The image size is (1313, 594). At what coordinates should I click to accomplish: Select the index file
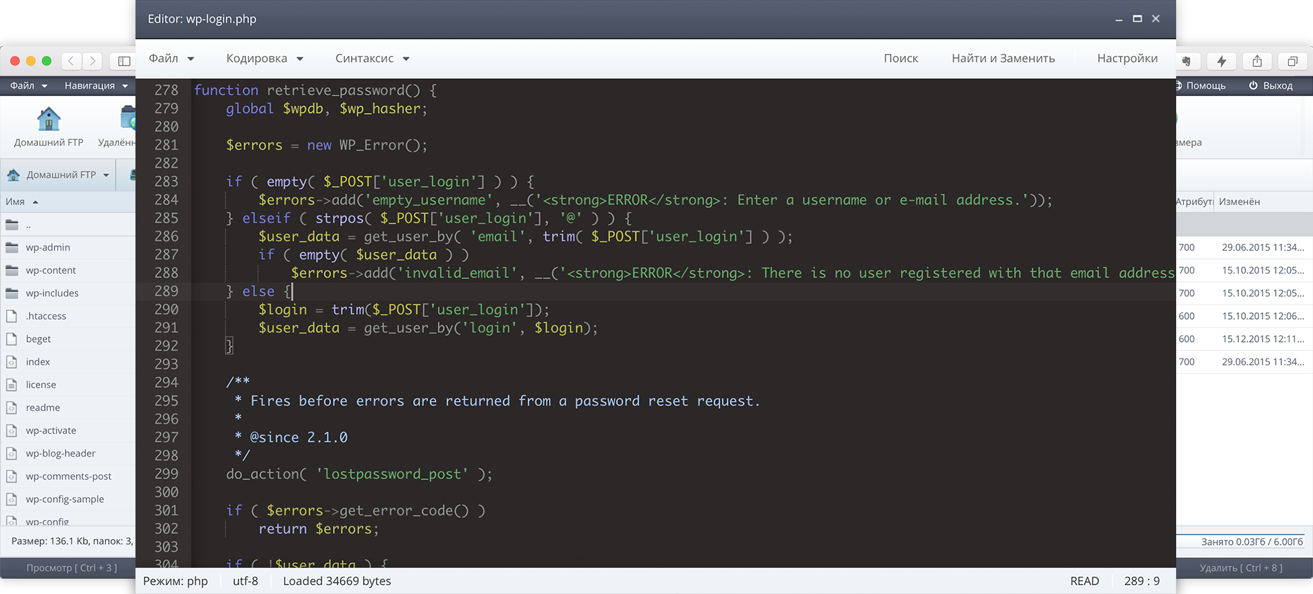click(37, 361)
